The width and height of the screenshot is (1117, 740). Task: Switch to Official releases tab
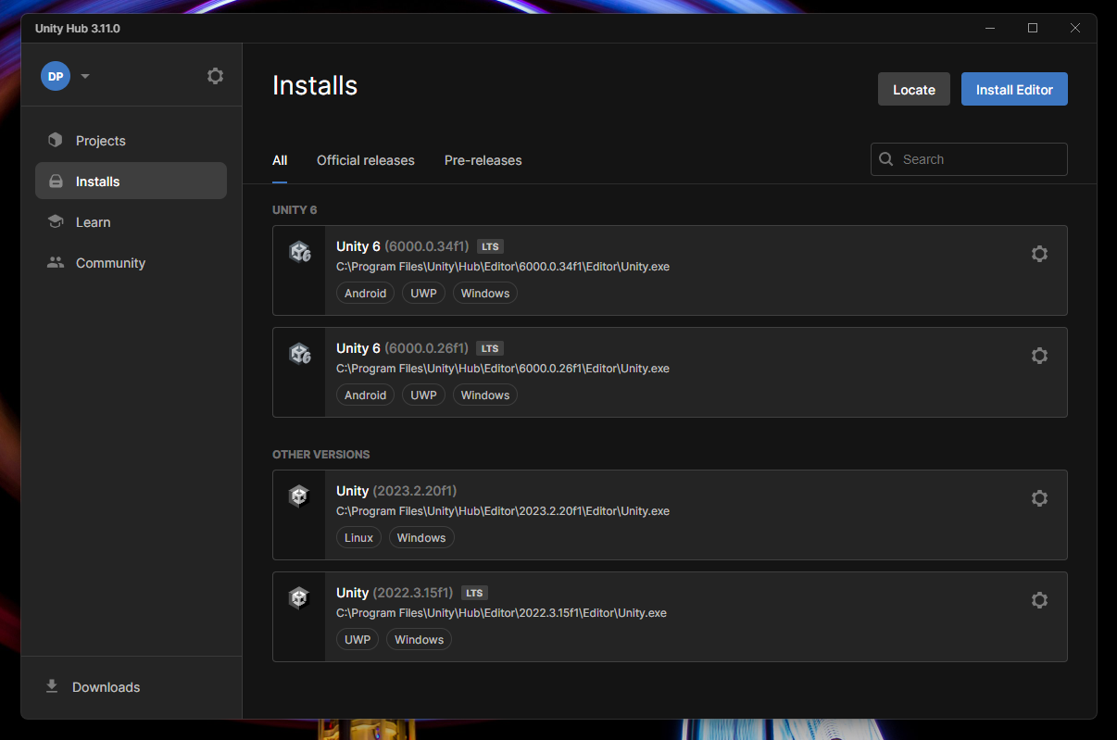point(366,160)
